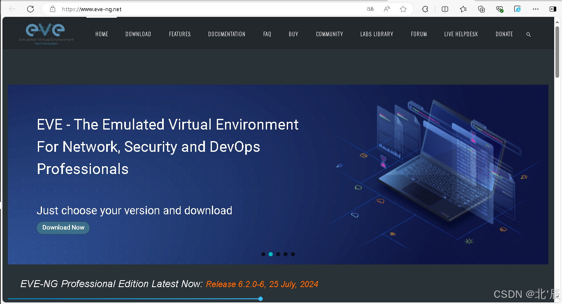Open the FORUM menu item
Viewport: 562px width, 304px height.
pyautogui.click(x=419, y=34)
